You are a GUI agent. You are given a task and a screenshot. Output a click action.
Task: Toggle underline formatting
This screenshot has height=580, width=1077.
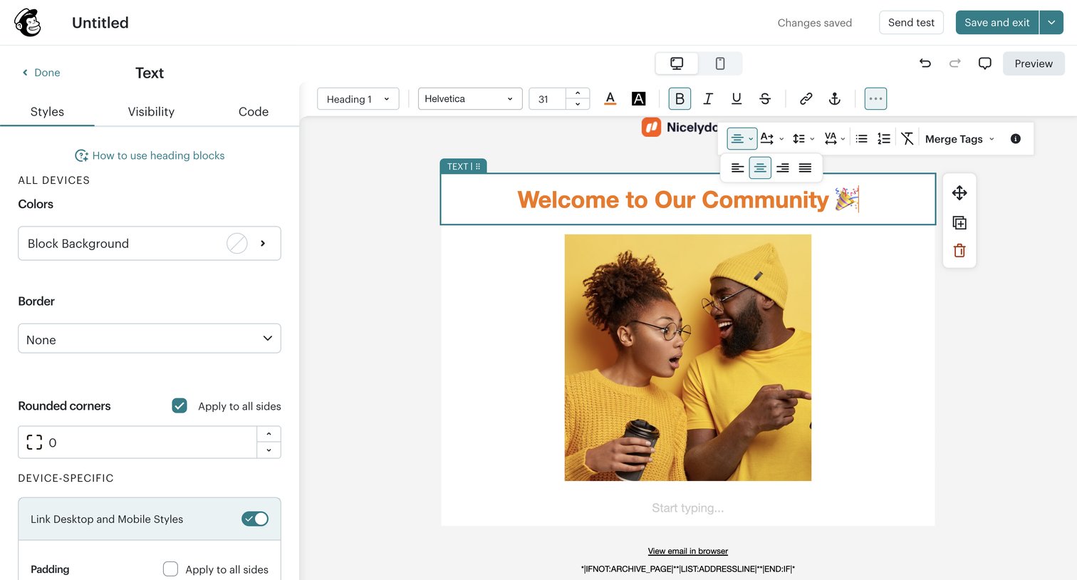(x=737, y=99)
